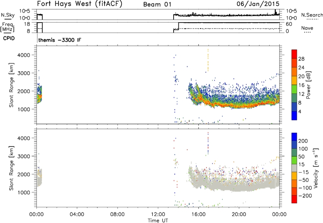Click the gray velocity band near 20:00
This screenshot has height=223, width=323.
239,186
